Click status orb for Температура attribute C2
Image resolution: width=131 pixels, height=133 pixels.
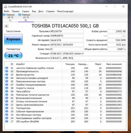[7, 108]
